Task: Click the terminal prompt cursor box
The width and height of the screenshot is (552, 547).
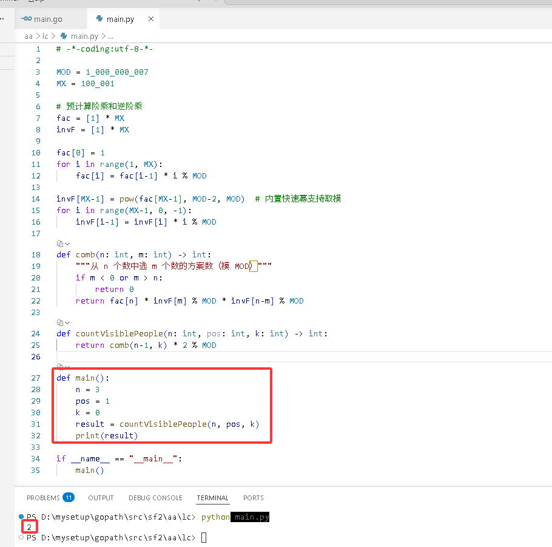Action: tap(204, 537)
